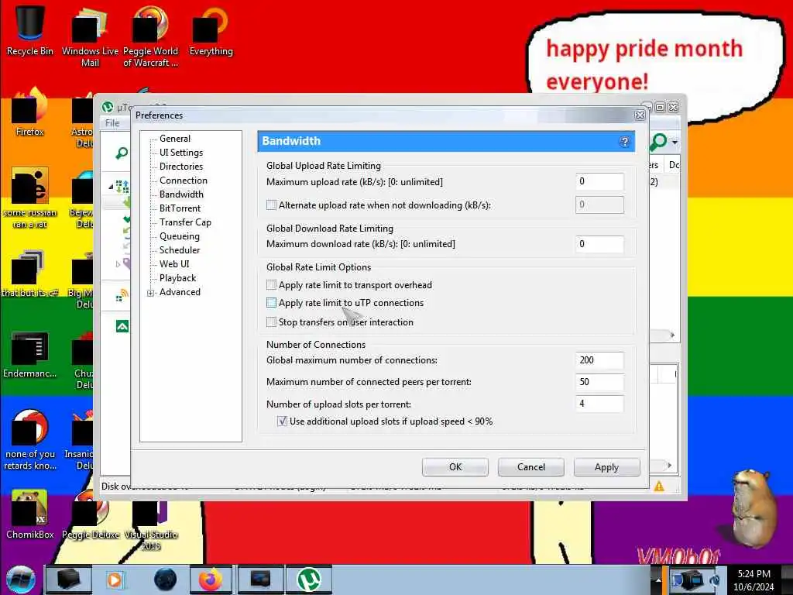The height and width of the screenshot is (595, 793).
Task: Click green upgrade icon in uTorrent sidebar
Action: 122,326
